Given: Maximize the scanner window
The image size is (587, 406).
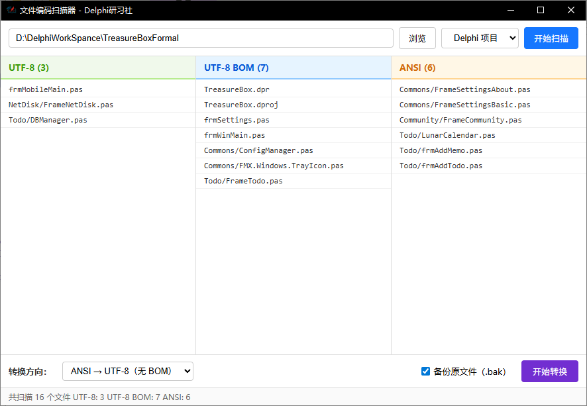Looking at the screenshot, I should (541, 10).
